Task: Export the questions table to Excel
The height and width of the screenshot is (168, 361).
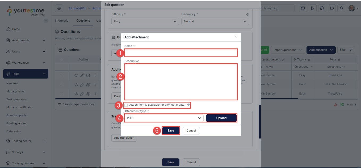Action: (x=342, y=105)
